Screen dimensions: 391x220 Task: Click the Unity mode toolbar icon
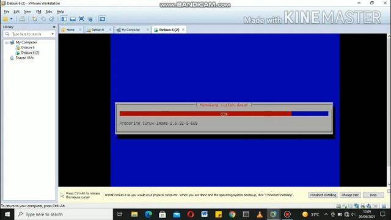[x=90, y=19]
